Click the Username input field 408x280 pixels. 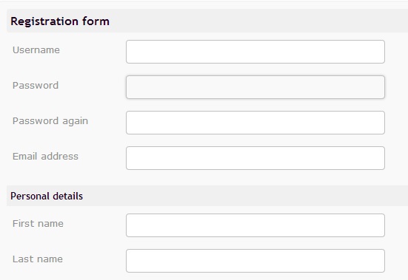[x=255, y=52]
